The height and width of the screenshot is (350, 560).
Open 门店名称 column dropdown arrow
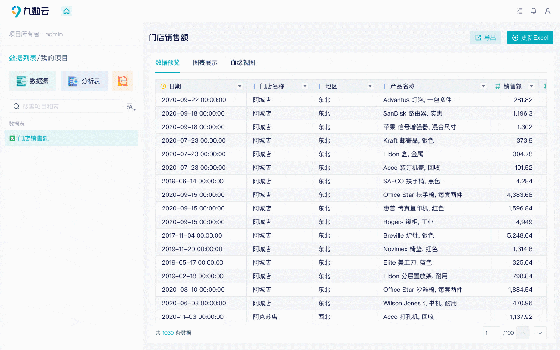305,86
